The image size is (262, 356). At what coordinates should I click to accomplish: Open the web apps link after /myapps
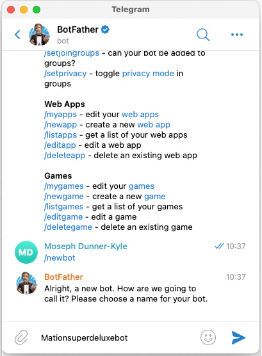(x=140, y=115)
